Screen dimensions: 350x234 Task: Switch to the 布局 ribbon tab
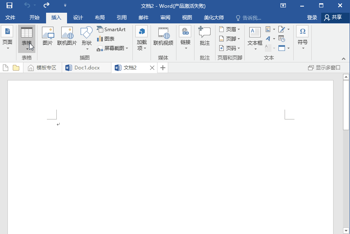tap(100, 18)
